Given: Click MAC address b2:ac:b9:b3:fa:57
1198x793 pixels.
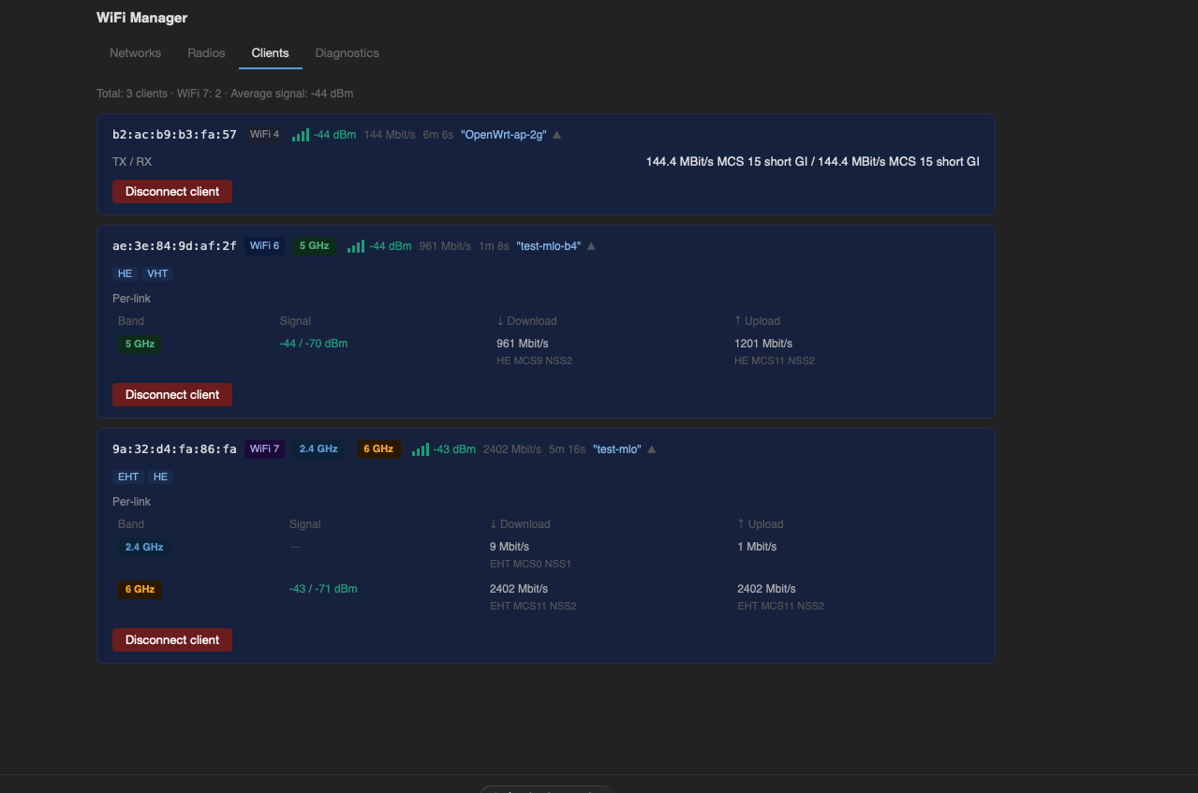Looking at the screenshot, I should coord(174,135).
